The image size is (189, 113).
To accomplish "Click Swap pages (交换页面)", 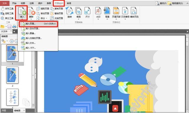I will click(x=57, y=18).
